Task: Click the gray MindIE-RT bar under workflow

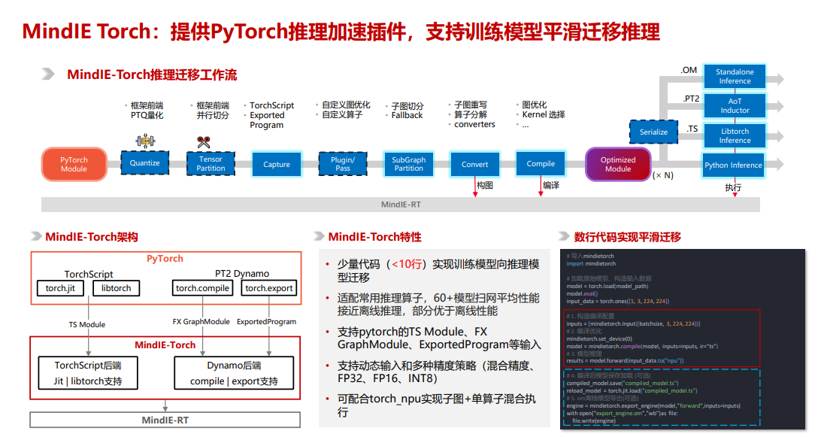Action: [401, 205]
